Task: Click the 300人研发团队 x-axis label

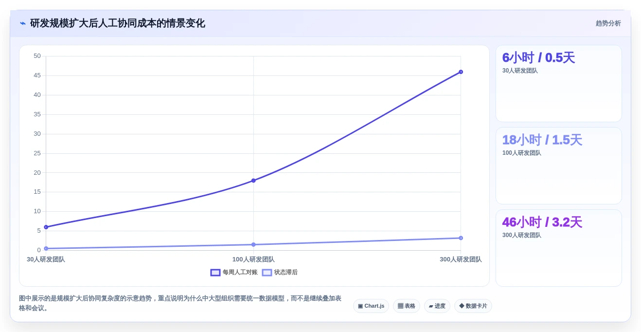Action: (x=461, y=259)
